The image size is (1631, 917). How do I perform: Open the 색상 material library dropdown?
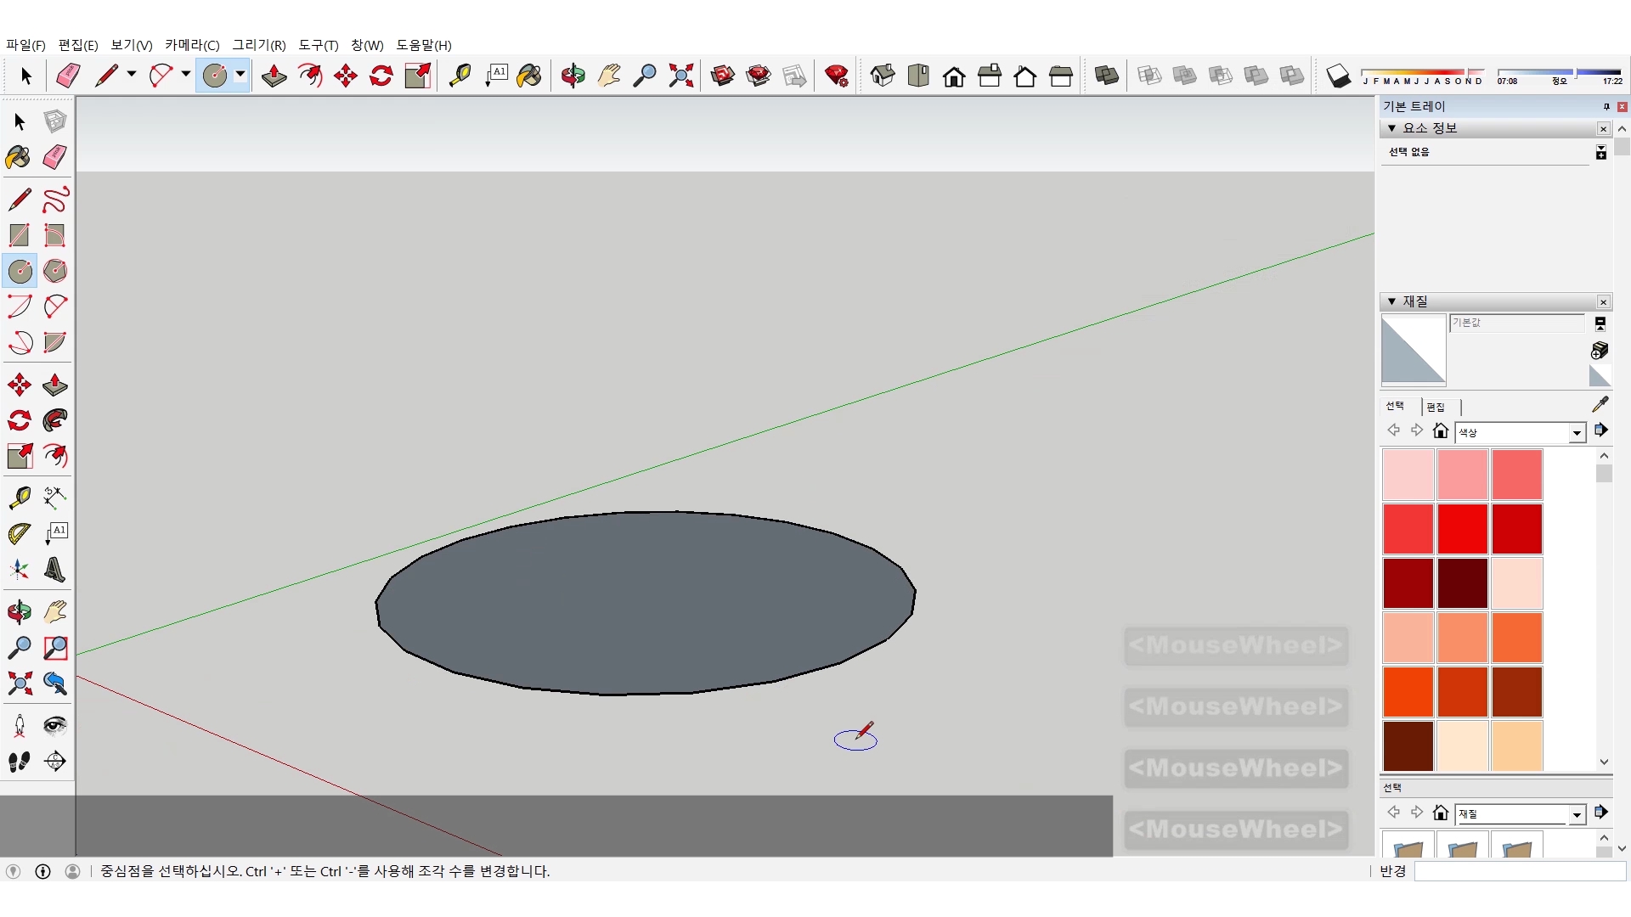[1577, 433]
